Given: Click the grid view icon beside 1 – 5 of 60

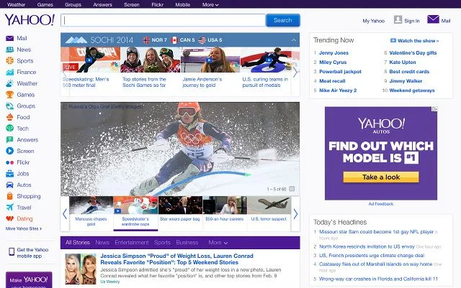Looking at the screenshot, I should [x=292, y=189].
